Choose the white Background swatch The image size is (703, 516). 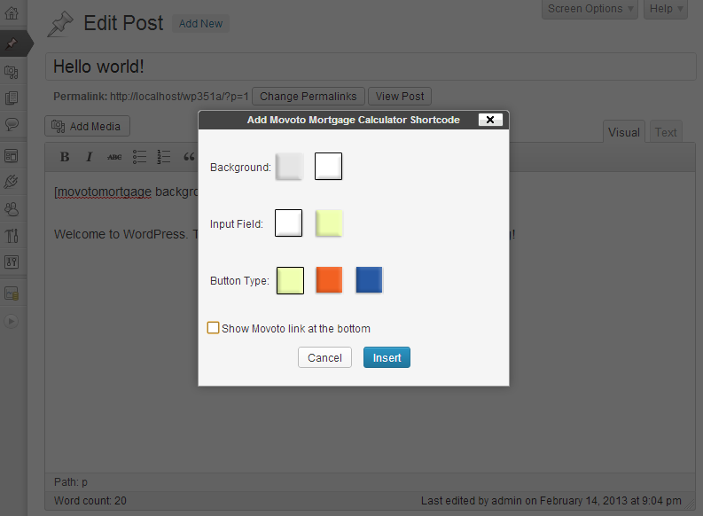(328, 167)
